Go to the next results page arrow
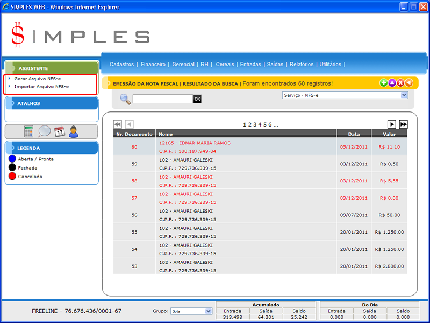This screenshot has width=430, height=323. tap(392, 124)
